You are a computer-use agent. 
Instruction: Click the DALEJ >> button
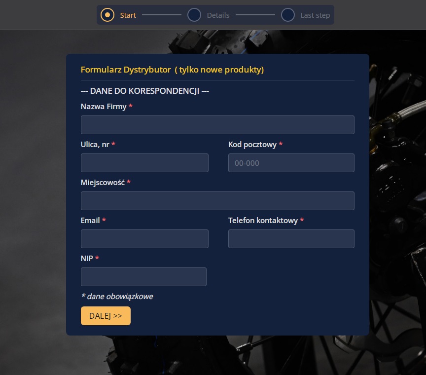pos(106,316)
